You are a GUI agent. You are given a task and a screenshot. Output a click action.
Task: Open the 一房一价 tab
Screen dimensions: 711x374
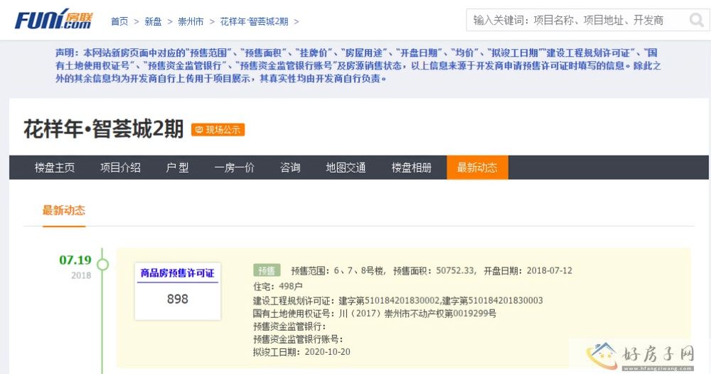(234, 168)
